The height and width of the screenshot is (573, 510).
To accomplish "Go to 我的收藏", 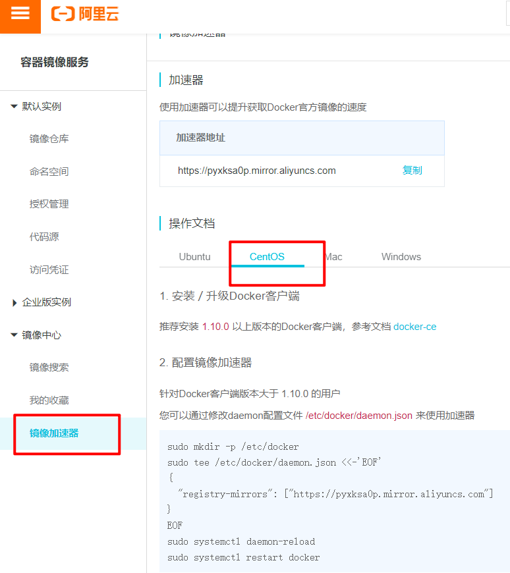I will click(49, 400).
